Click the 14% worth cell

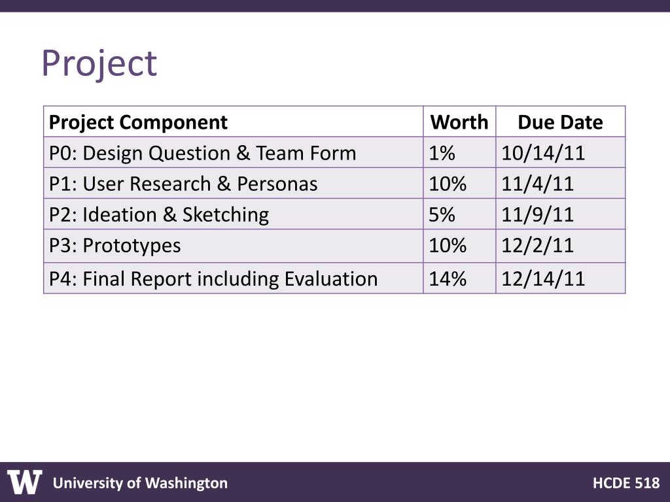pyautogui.click(x=459, y=278)
